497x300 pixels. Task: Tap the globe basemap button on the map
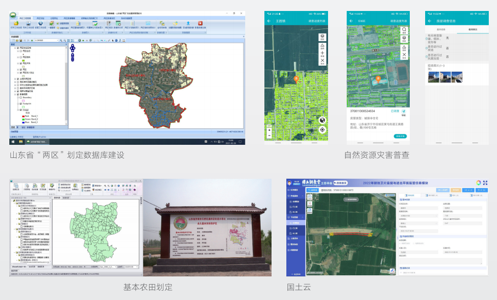coord(323,119)
